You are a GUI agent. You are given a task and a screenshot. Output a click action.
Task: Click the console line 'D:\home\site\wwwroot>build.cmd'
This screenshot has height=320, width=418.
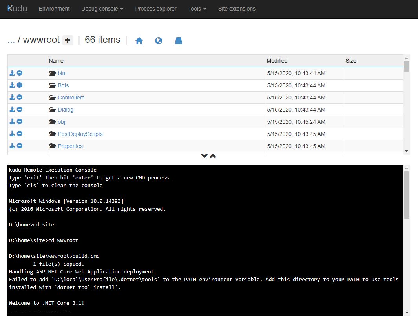[54, 256]
